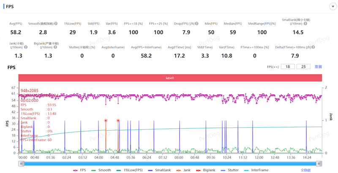Open the BigJank help question mark

click(55, 47)
